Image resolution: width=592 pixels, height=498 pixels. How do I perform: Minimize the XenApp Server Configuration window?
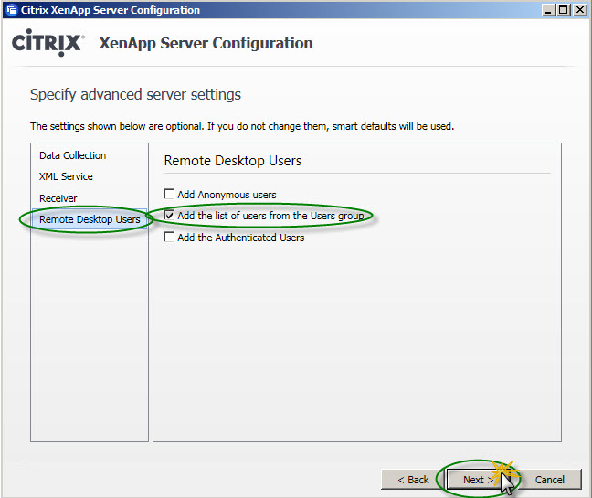click(548, 10)
